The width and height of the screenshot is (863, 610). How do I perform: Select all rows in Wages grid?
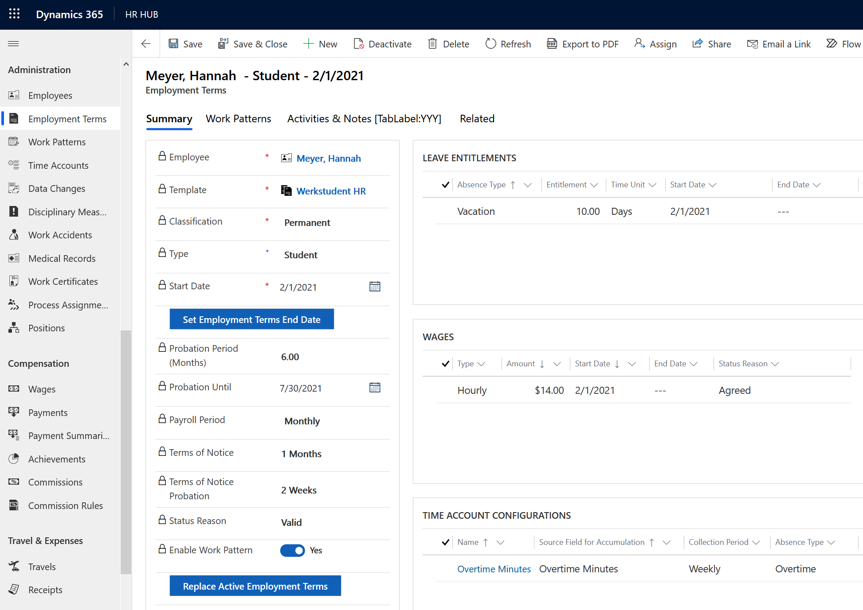click(x=445, y=364)
